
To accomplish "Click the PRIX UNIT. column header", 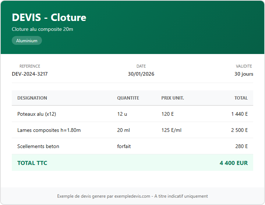I will (173, 98).
